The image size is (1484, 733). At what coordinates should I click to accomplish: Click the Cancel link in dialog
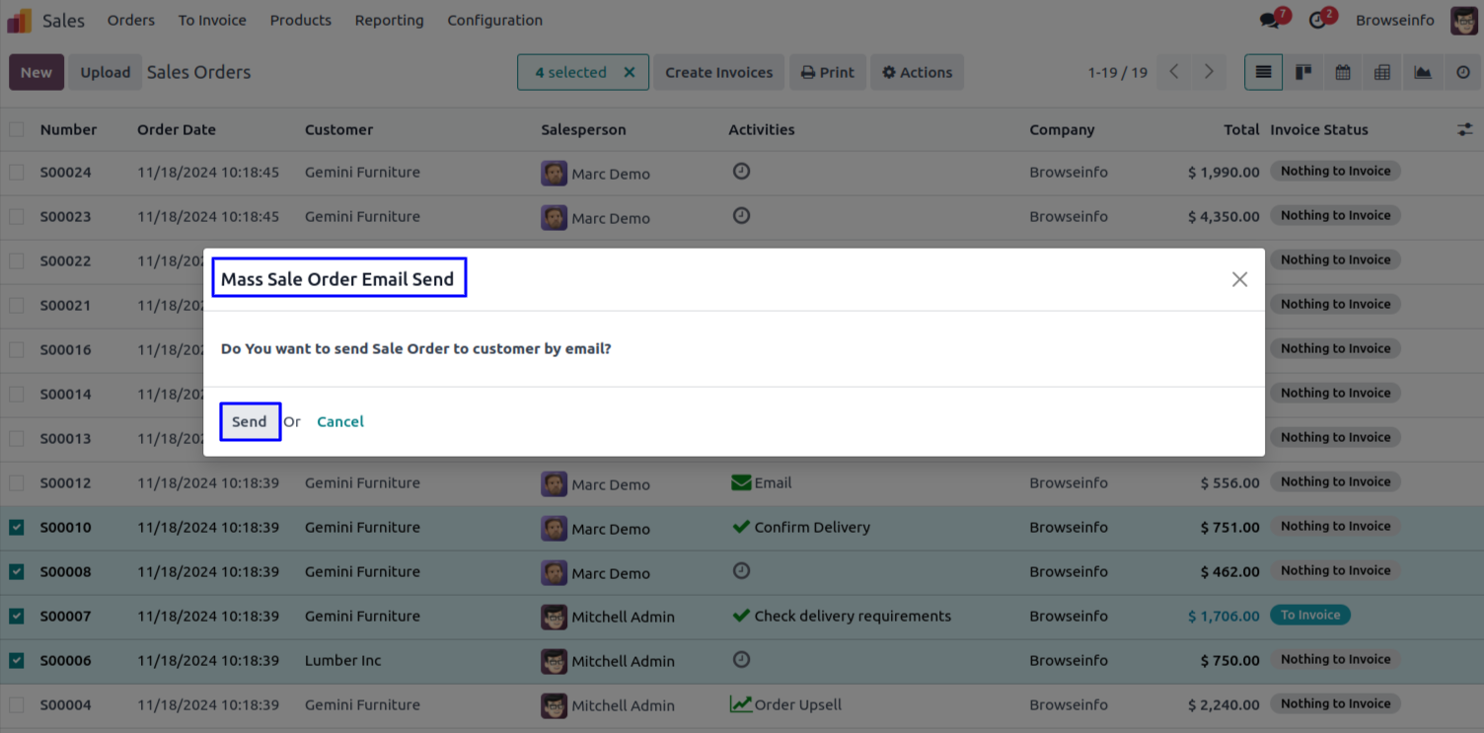point(340,422)
